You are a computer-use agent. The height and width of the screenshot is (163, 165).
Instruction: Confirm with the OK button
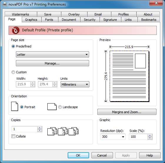(78, 155)
